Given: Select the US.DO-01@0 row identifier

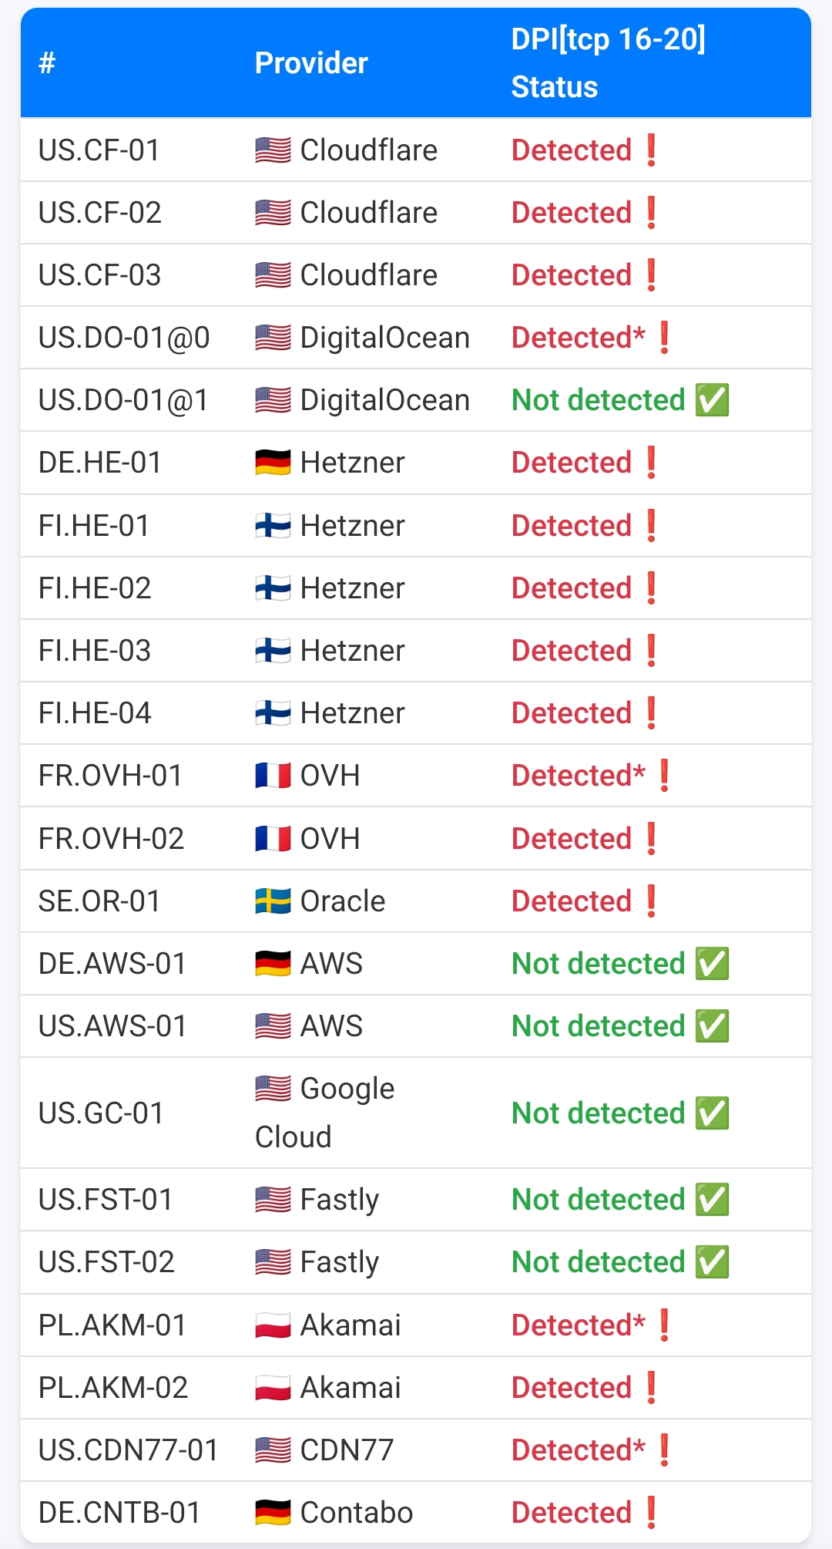Looking at the screenshot, I should [x=124, y=338].
